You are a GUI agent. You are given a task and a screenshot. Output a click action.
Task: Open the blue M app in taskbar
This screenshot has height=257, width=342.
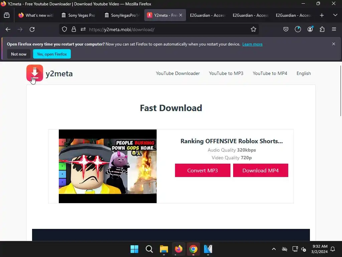coord(208,249)
